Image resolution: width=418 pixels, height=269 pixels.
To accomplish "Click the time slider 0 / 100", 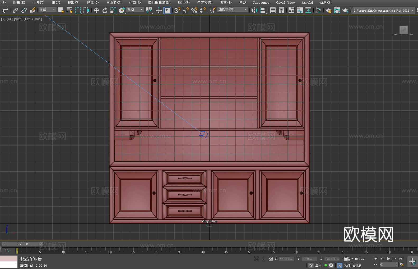I will pyautogui.click(x=22, y=244).
